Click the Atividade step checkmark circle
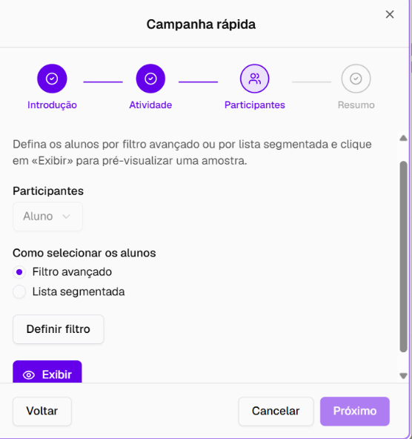Image resolution: width=412 pixels, height=439 pixels. (x=150, y=79)
